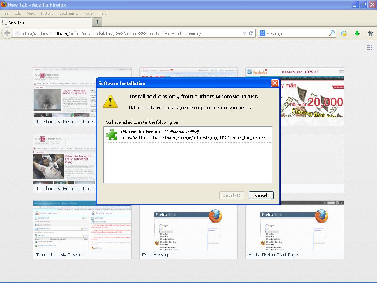Open the Edit menu
The width and height of the screenshot is (377, 283).
click(x=18, y=13)
